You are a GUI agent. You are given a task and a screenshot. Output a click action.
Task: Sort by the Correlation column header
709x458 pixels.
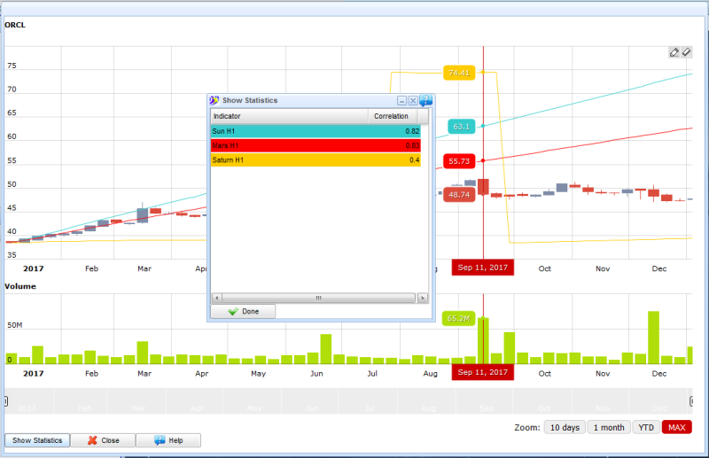392,116
